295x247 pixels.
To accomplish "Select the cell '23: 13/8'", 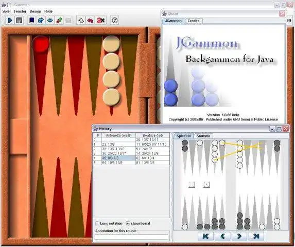I will (x=118, y=145).
